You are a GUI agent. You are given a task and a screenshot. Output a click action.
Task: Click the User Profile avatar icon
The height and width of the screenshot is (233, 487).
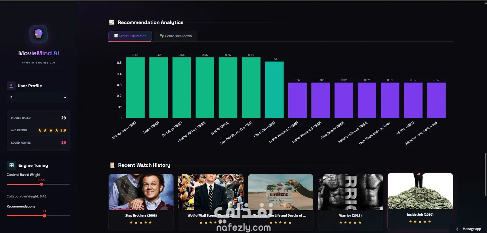coord(11,86)
